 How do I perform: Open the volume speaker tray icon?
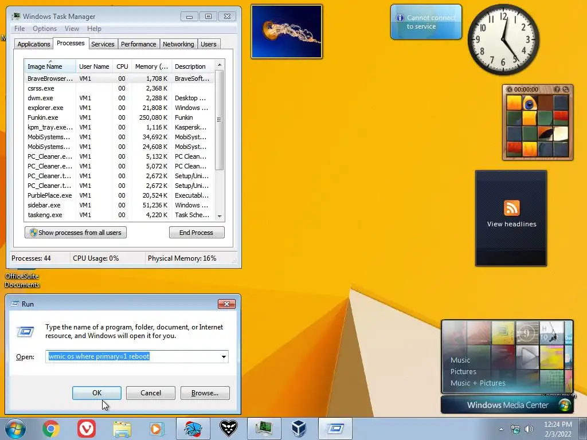click(529, 429)
